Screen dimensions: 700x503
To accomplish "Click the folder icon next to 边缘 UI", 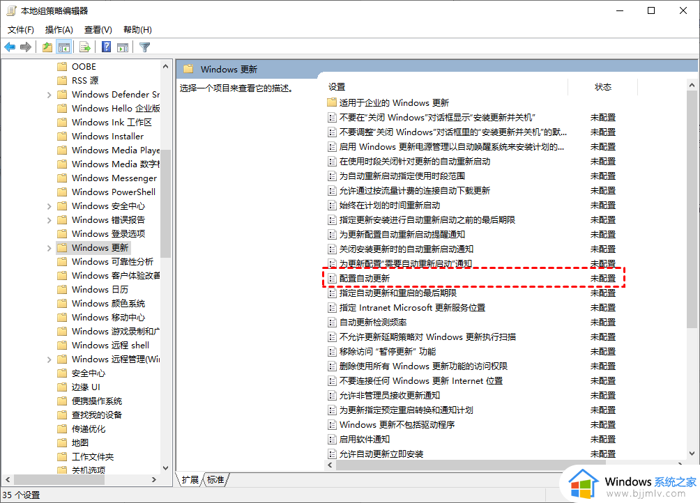I will pyautogui.click(x=63, y=387).
